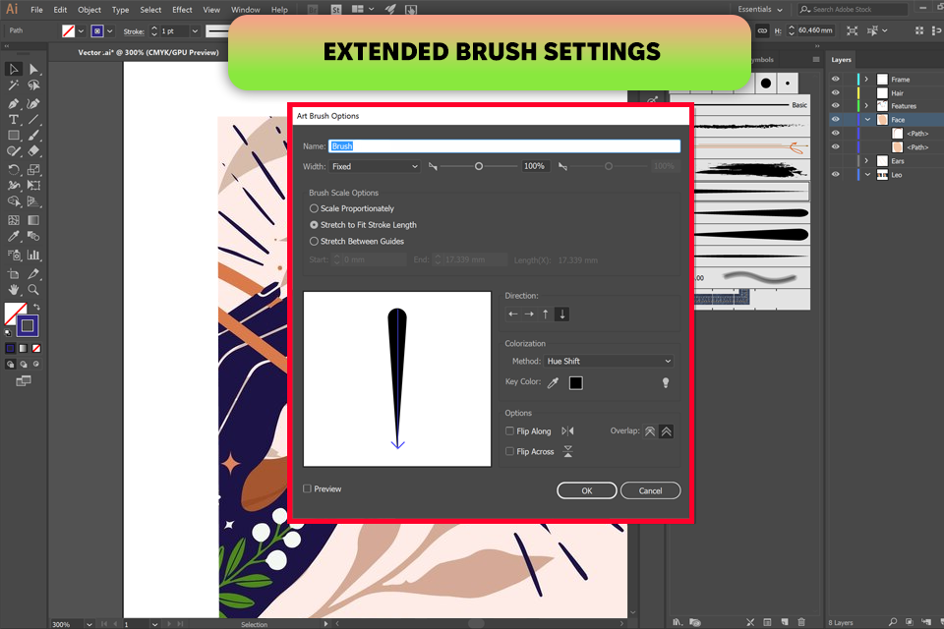Open the Type menu
Image resolution: width=944 pixels, height=629 pixels.
pyautogui.click(x=120, y=10)
